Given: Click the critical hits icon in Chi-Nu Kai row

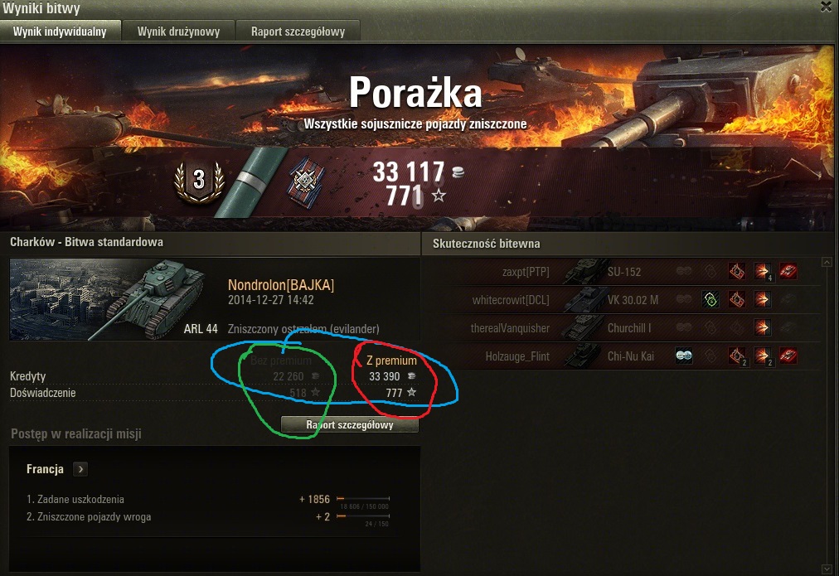Looking at the screenshot, I should tap(737, 355).
